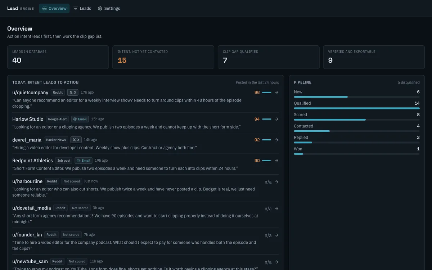Click the score value 94
Viewport: 432px width, 270px height.
pyautogui.click(x=257, y=119)
